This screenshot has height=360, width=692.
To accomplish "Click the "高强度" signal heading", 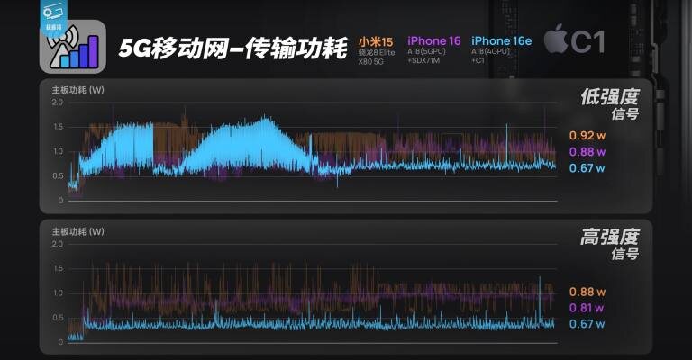I will pos(610,237).
